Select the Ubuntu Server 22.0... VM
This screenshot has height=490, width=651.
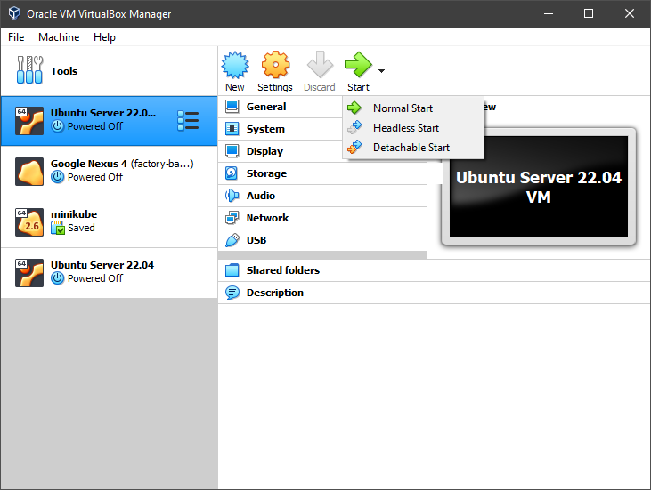pyautogui.click(x=109, y=121)
